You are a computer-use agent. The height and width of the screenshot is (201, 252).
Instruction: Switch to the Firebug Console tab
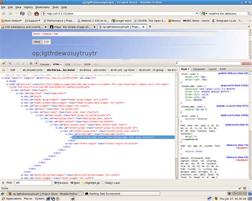tap(45, 64)
